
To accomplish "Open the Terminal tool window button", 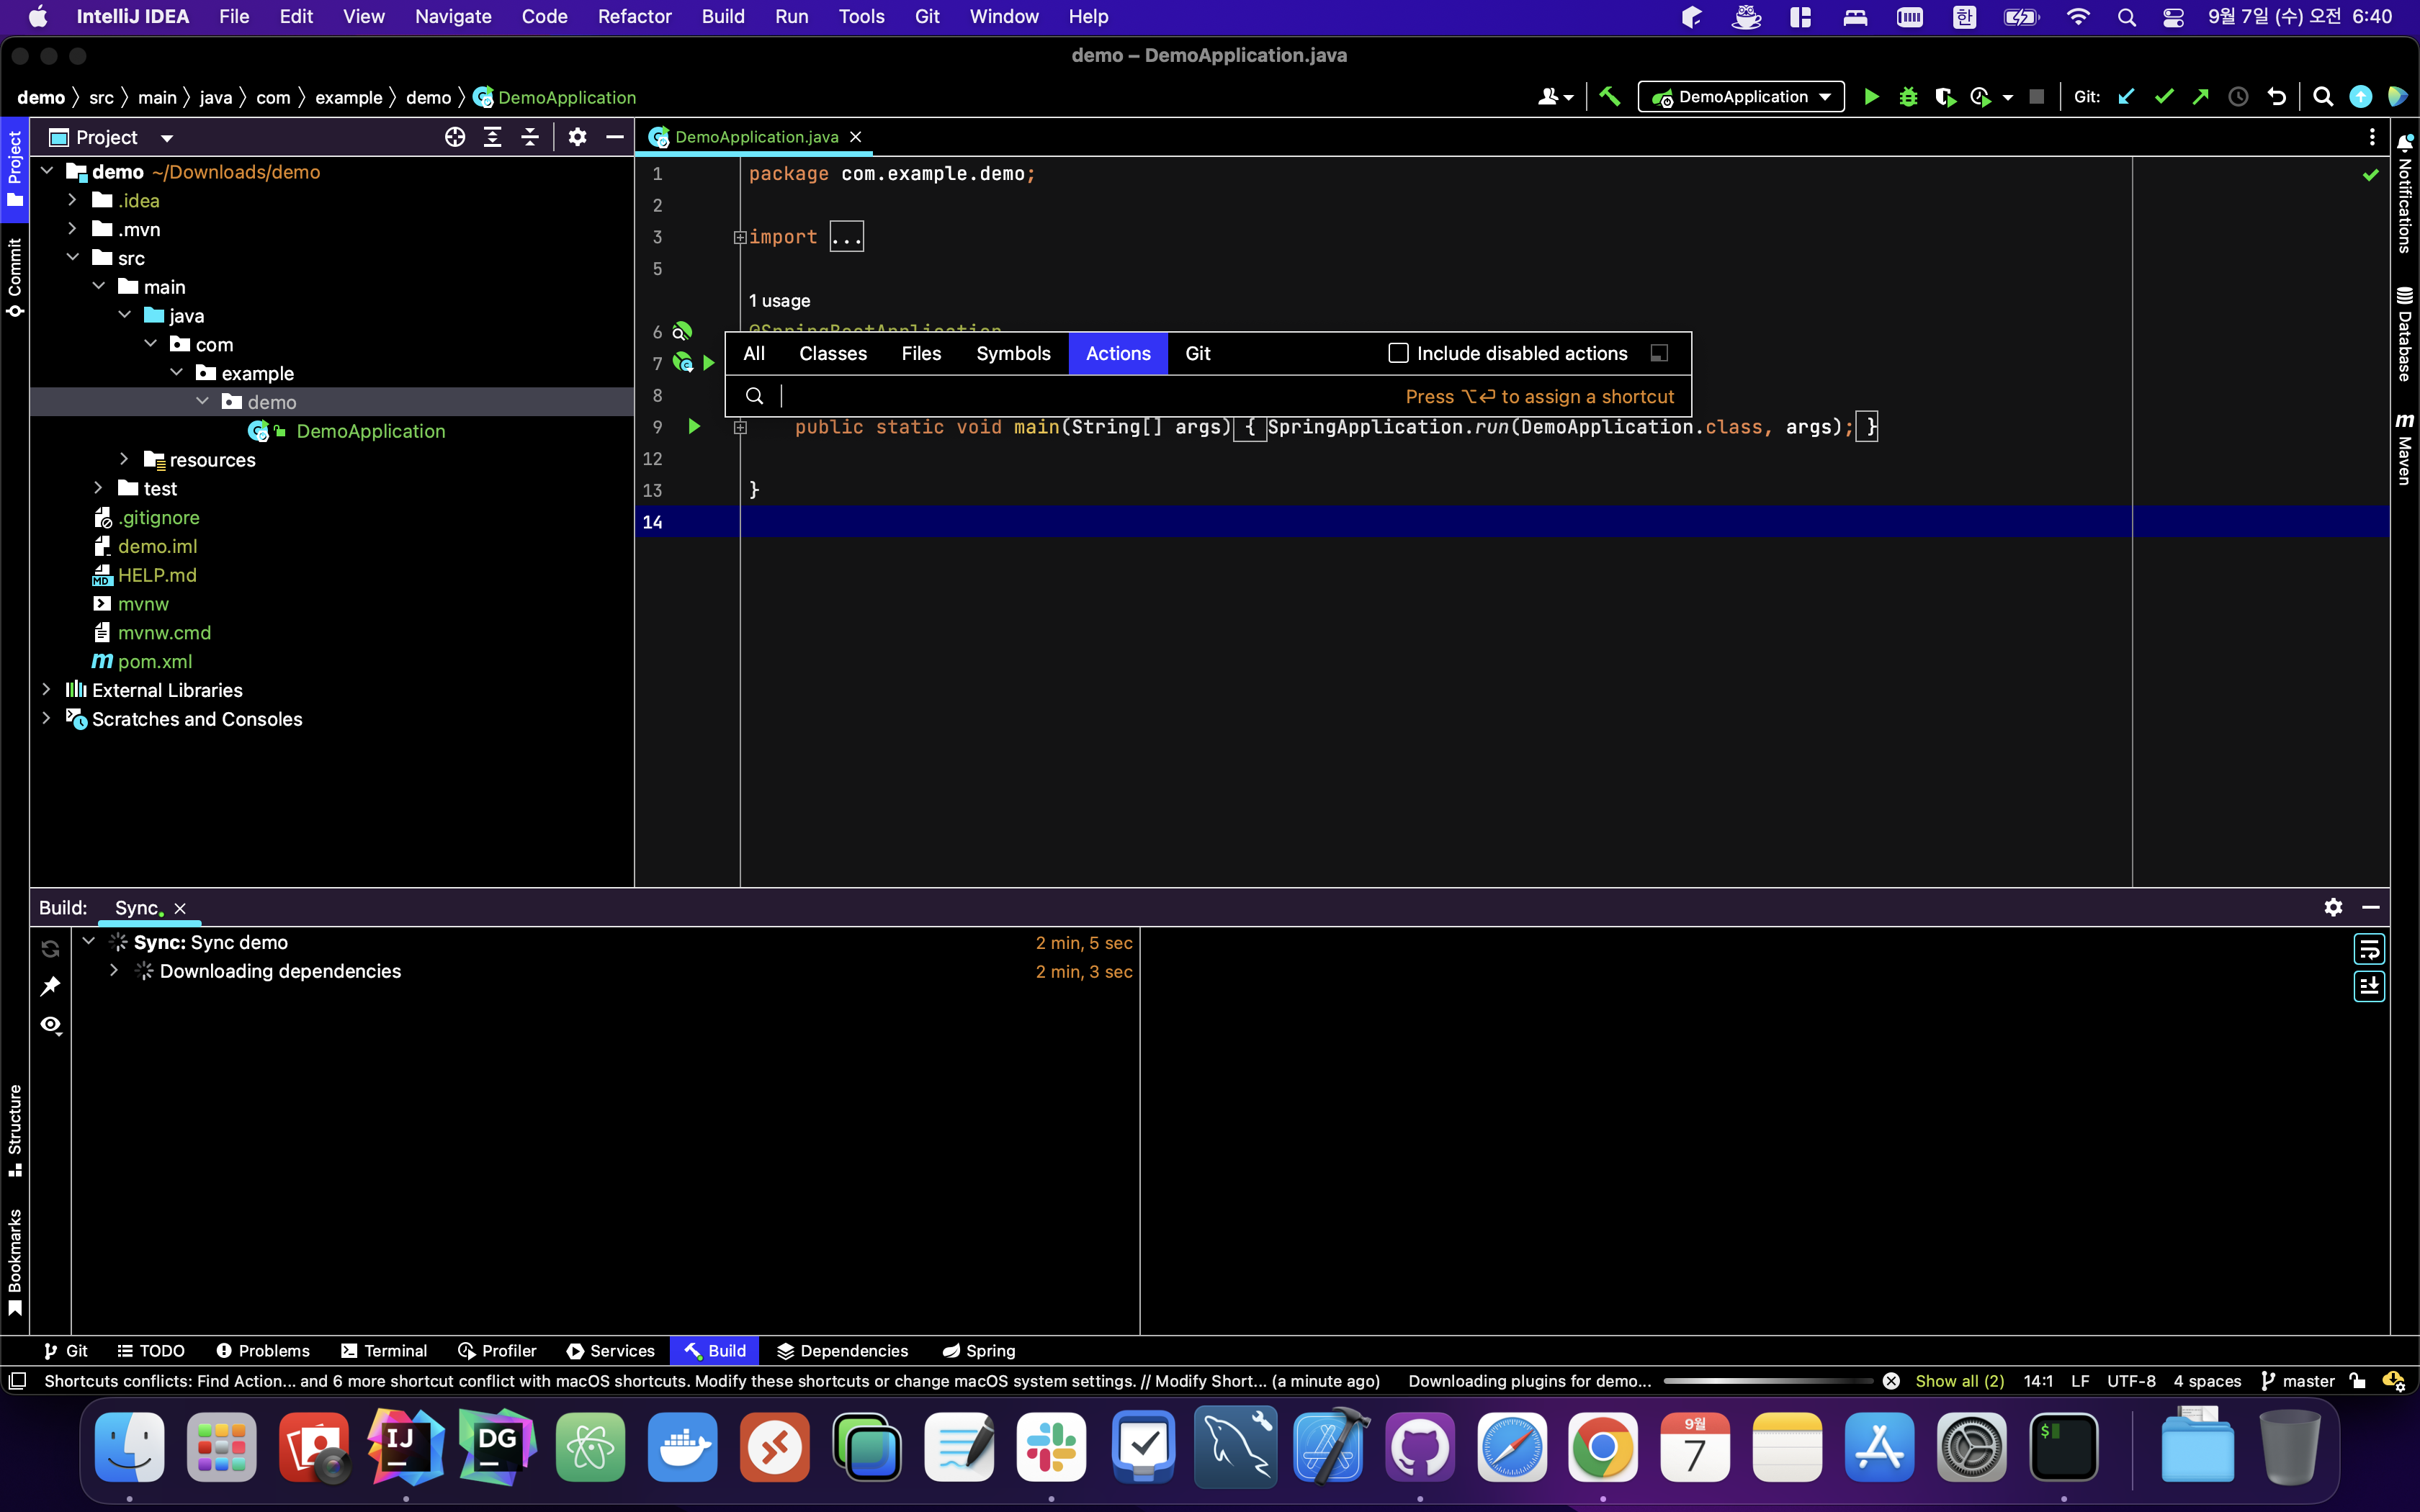I will click(x=384, y=1351).
